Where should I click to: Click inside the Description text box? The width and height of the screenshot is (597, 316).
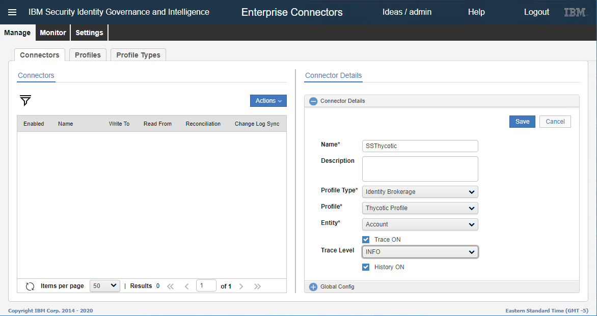pyautogui.click(x=420, y=168)
